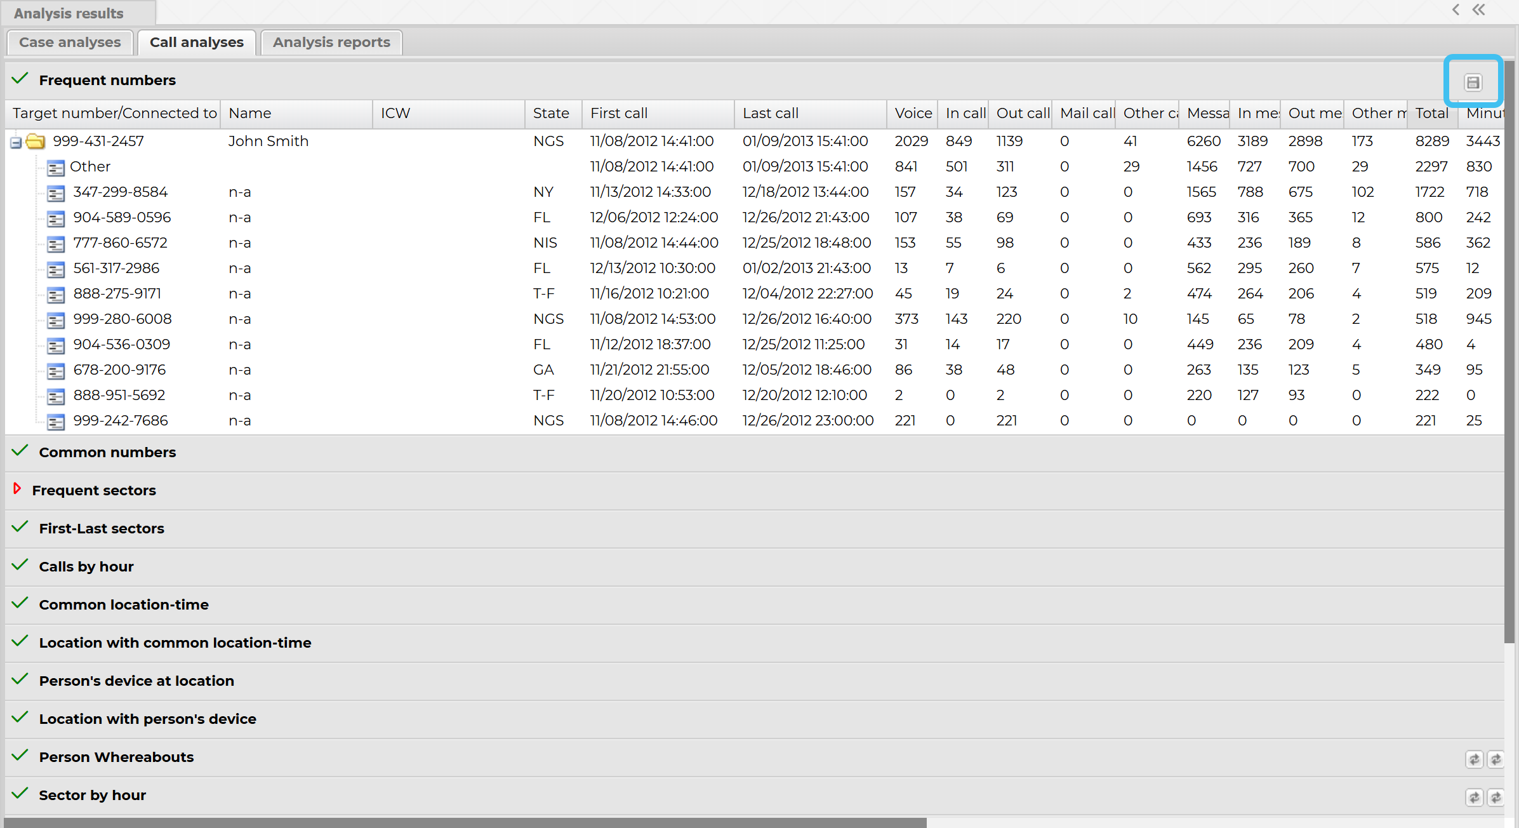
Task: Click first refresh icon in Person Whereabouts row
Action: point(1474,759)
